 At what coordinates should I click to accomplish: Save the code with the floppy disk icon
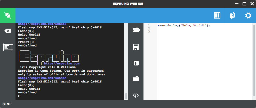[x=136, y=47]
